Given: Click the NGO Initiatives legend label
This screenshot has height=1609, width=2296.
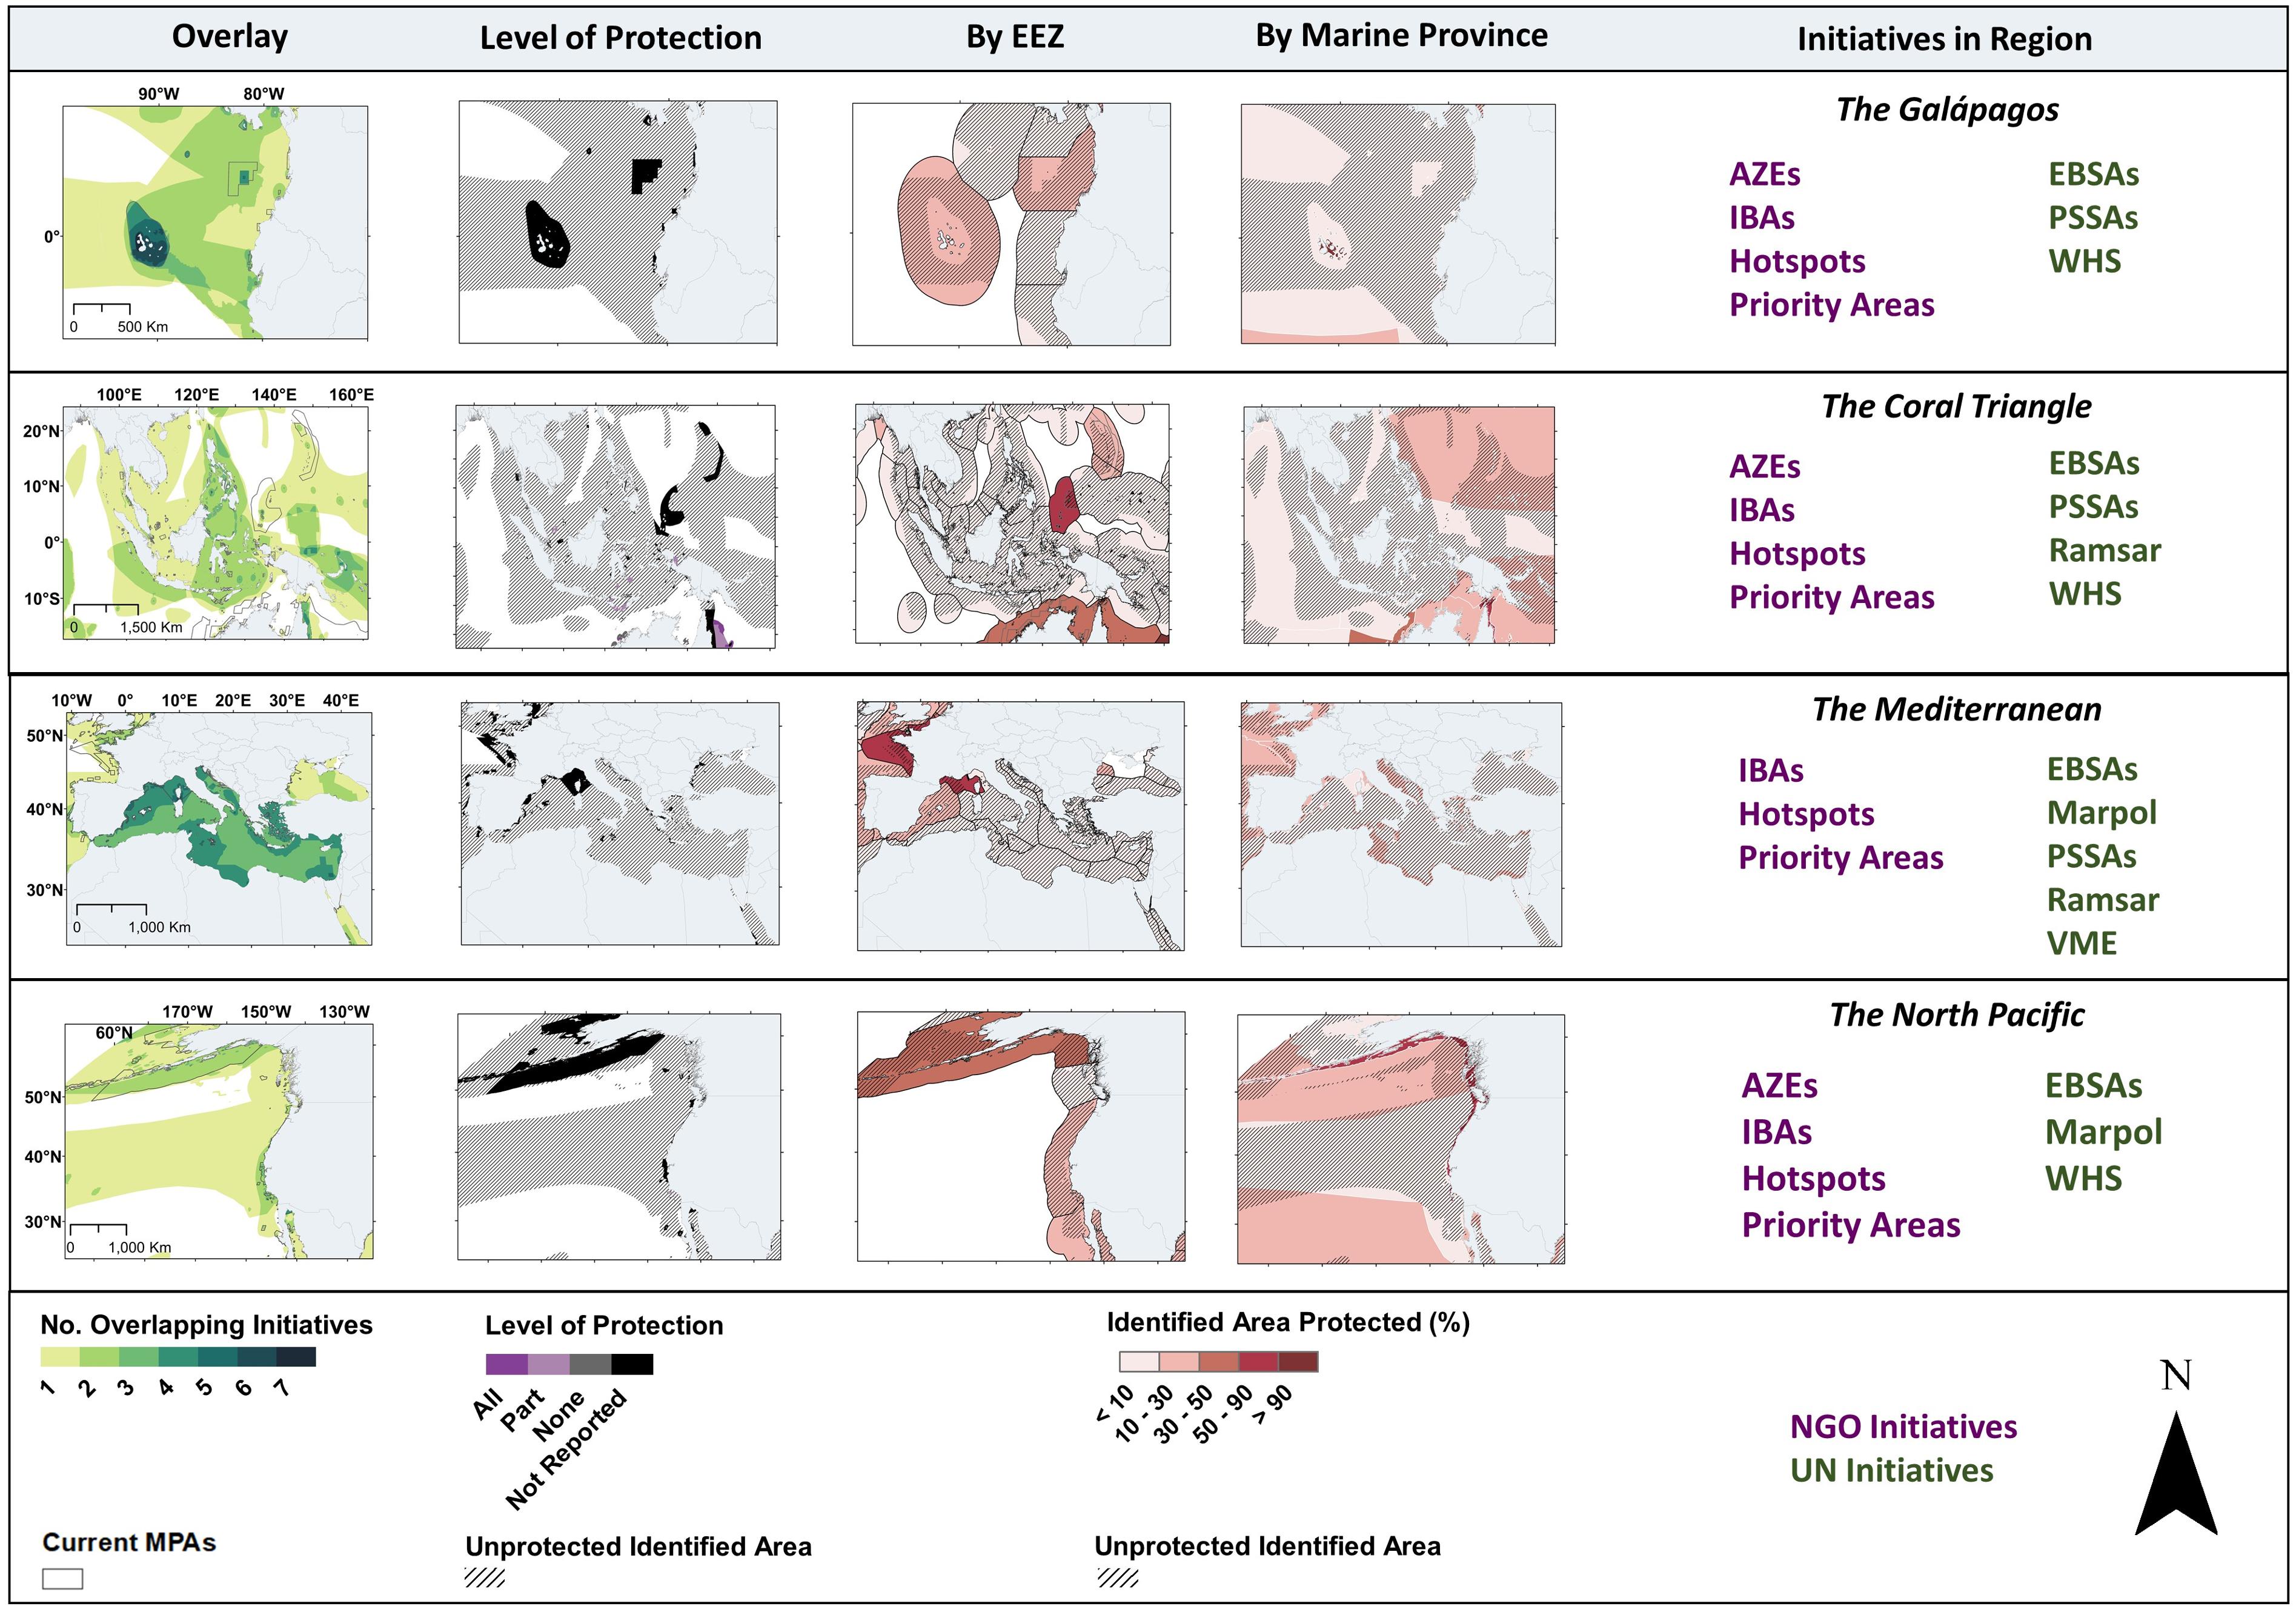Looking at the screenshot, I should click(x=1903, y=1427).
